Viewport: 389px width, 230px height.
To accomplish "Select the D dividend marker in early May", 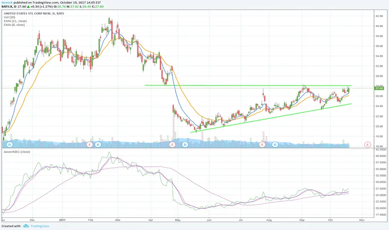I will click(x=185, y=144).
